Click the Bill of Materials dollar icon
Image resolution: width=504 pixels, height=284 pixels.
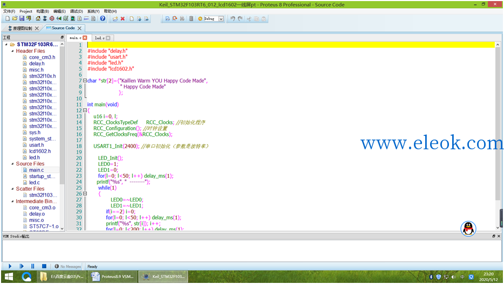coord(79,19)
